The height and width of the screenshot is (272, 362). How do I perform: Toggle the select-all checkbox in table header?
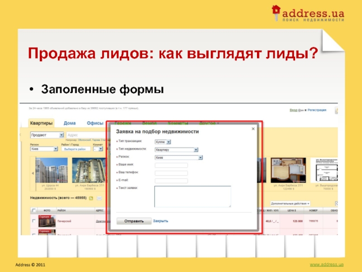coord(34,210)
